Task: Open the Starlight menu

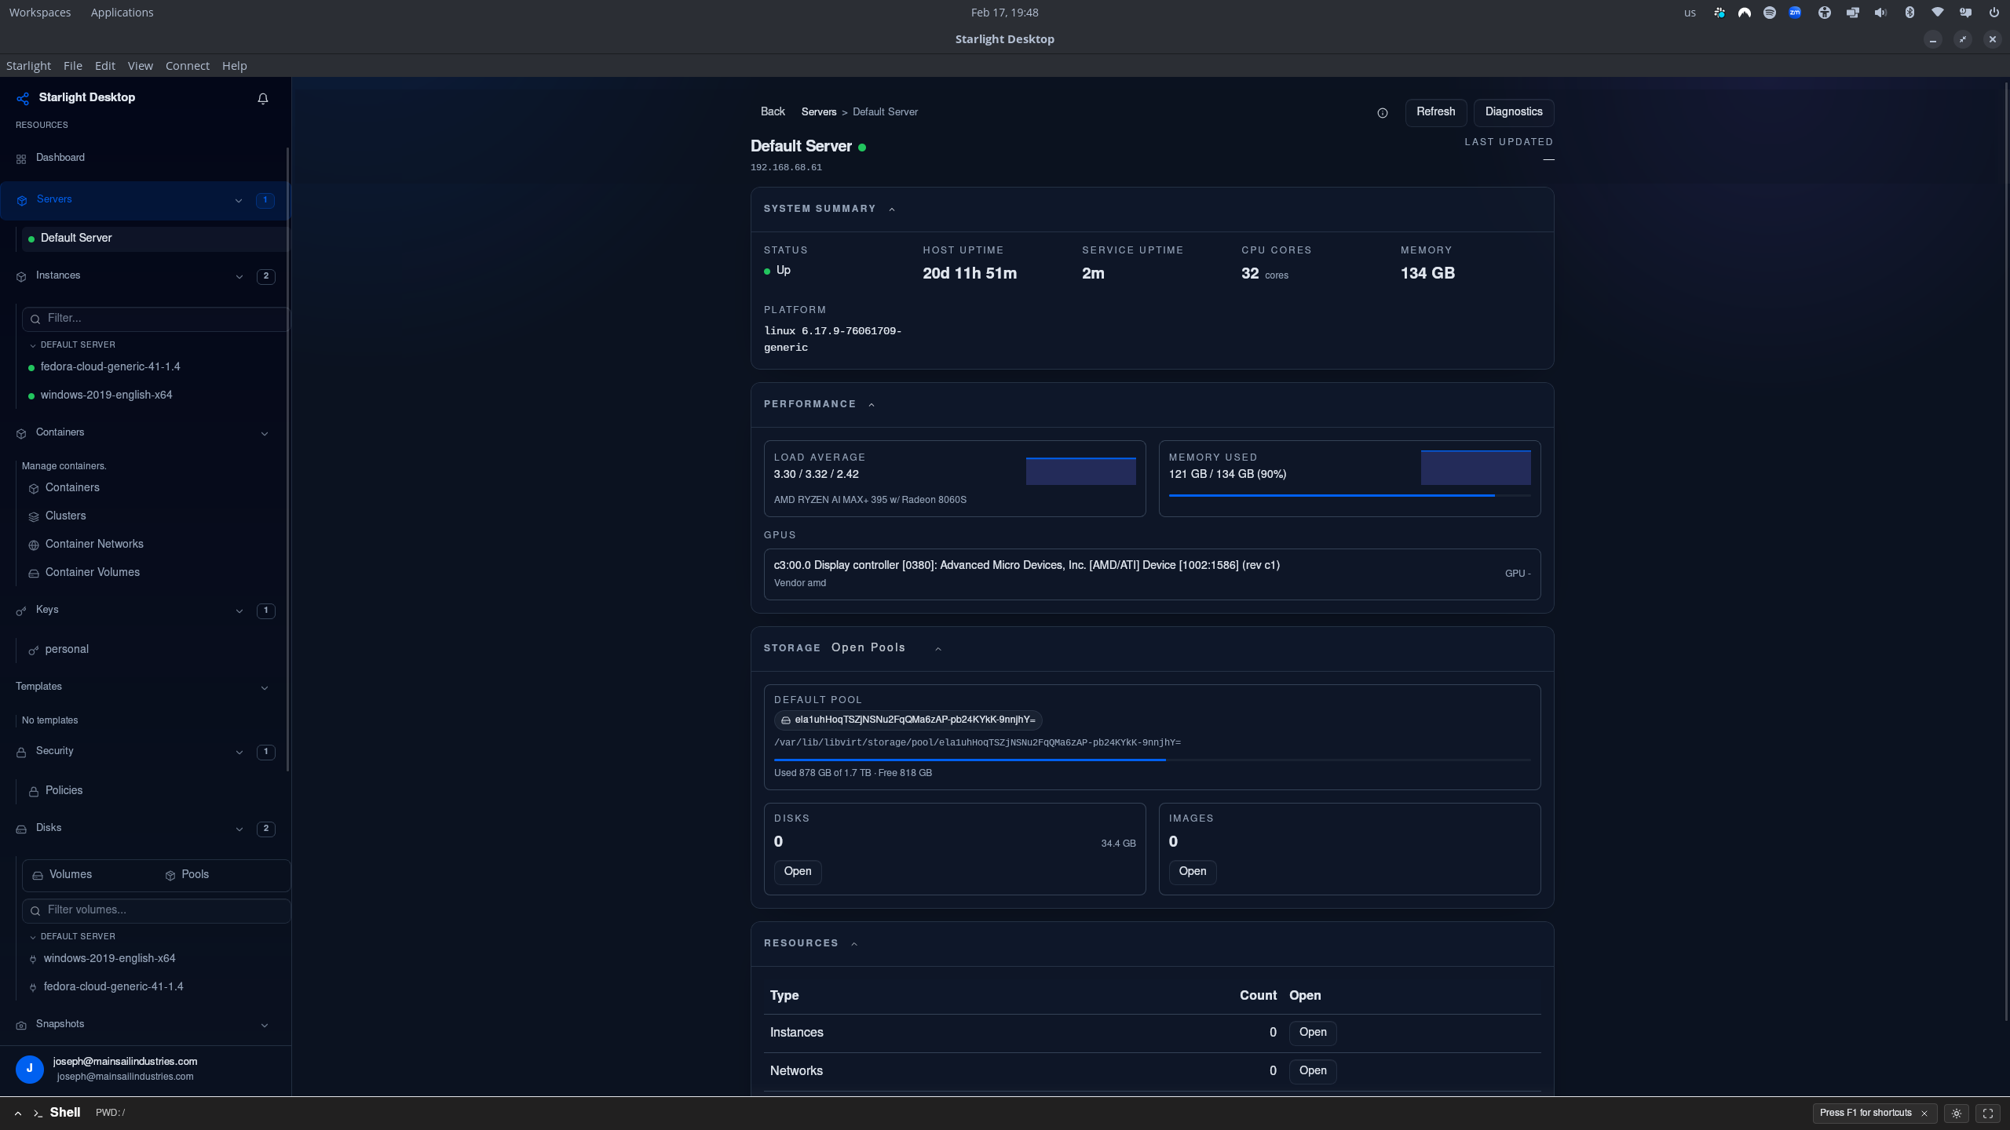Action: (28, 66)
